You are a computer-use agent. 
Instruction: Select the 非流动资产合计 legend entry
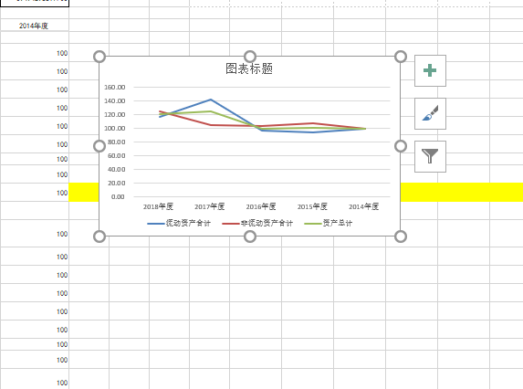tap(257, 223)
